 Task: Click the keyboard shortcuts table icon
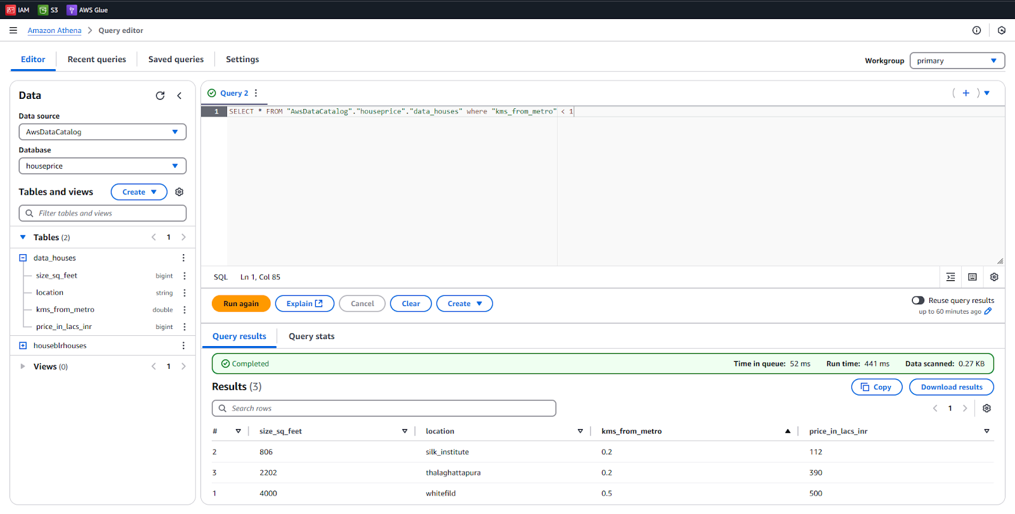click(972, 277)
